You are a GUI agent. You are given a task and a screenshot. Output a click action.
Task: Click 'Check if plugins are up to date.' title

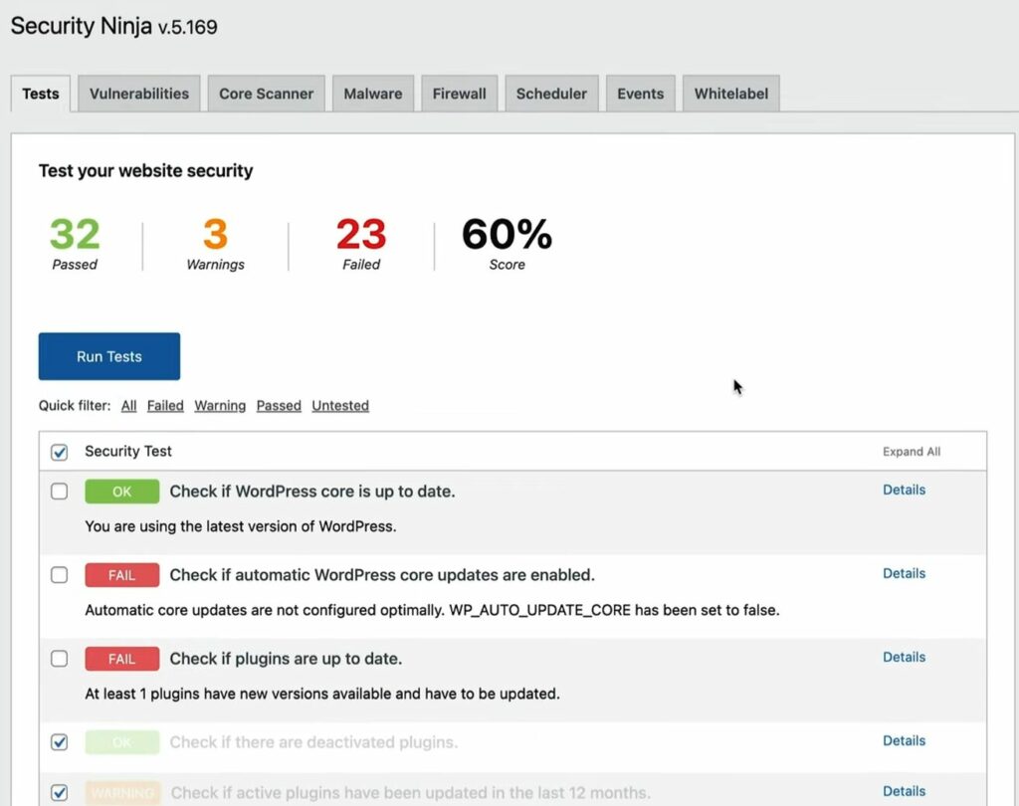(286, 659)
